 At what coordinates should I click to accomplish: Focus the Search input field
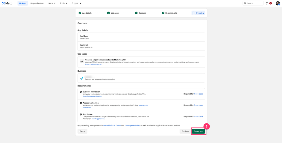point(253,3)
